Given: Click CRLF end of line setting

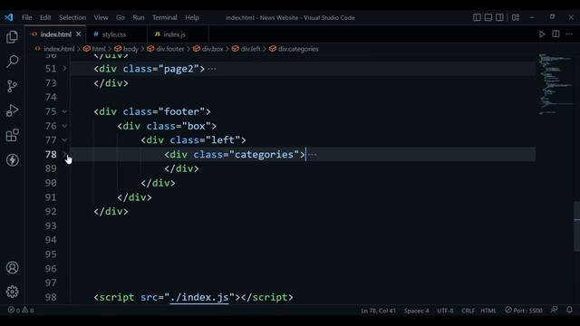Looking at the screenshot, I should pyautogui.click(x=468, y=311).
